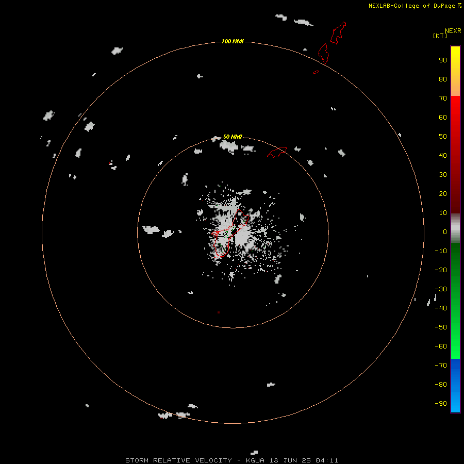
Task: Click the 20 value on velocity scale
Action: point(443,193)
